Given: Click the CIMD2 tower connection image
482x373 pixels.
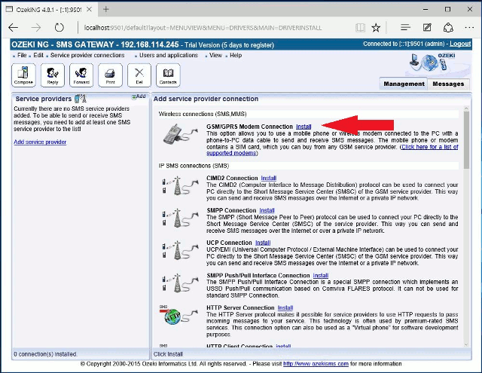Looking at the screenshot, I should 180,185.
